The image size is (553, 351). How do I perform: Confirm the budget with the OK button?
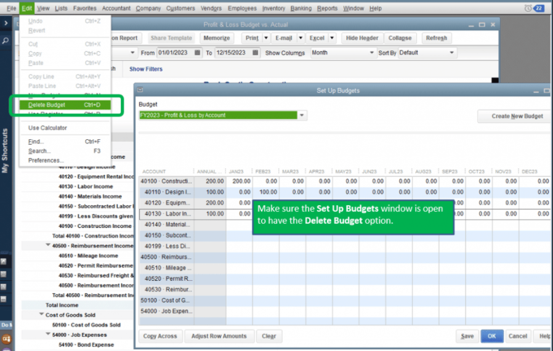[491, 336]
